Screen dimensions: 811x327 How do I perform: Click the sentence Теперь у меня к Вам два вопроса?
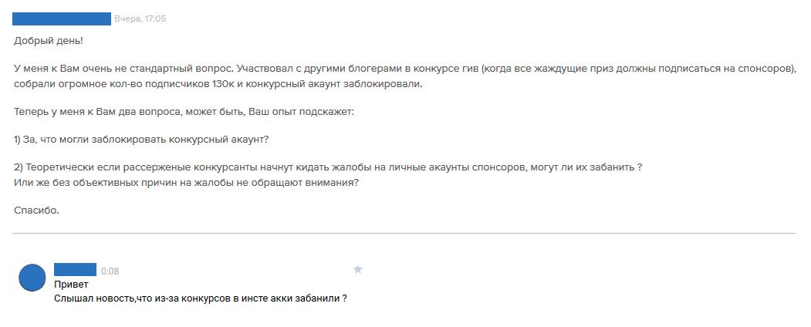(184, 112)
